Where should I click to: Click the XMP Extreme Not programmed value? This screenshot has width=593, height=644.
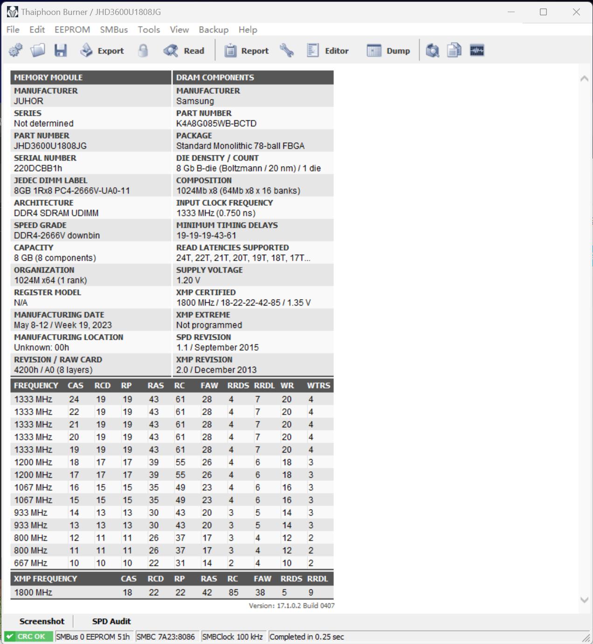click(209, 325)
